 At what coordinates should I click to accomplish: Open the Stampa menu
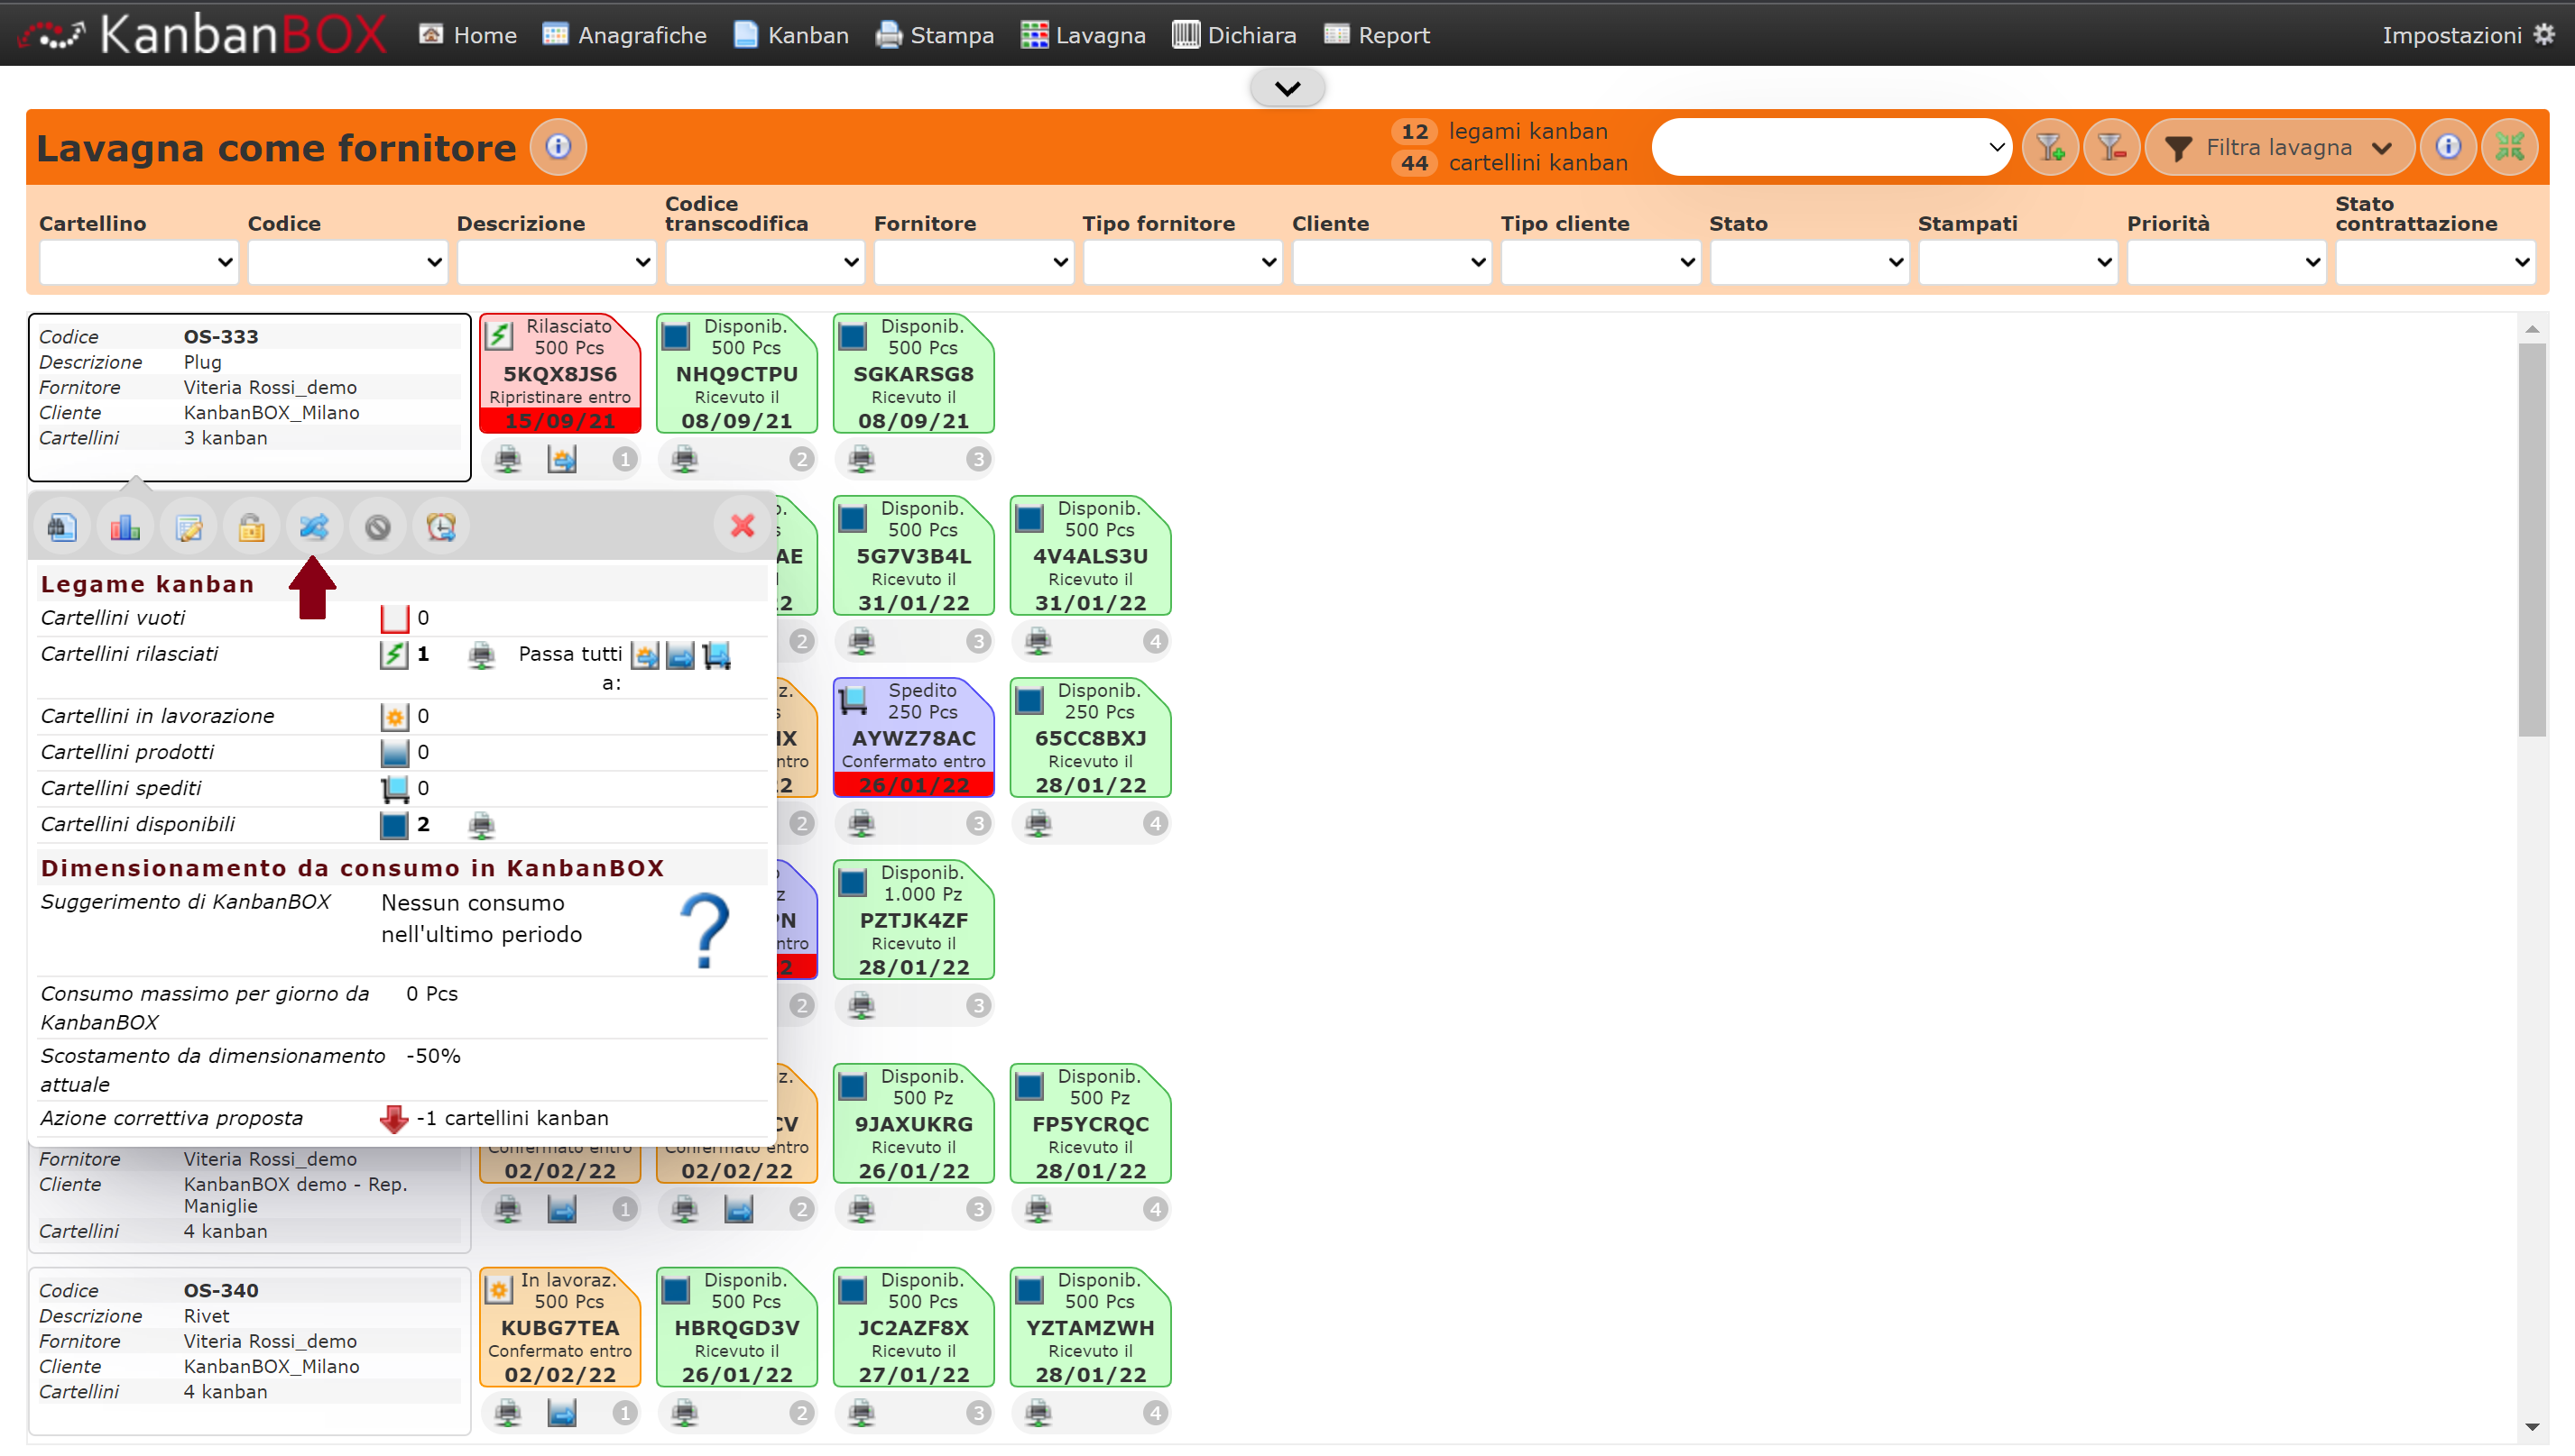(x=935, y=35)
